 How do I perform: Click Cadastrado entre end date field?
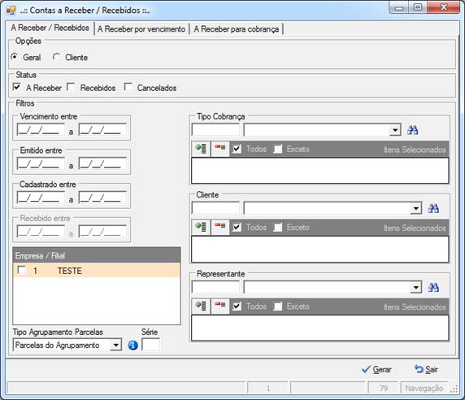pos(102,198)
